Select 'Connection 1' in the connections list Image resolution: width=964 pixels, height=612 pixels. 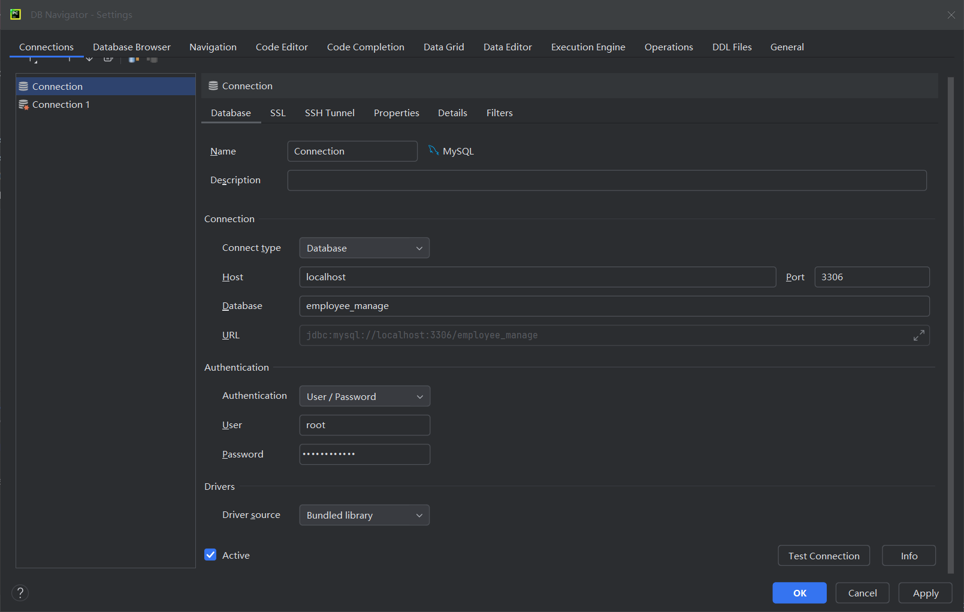(x=105, y=105)
